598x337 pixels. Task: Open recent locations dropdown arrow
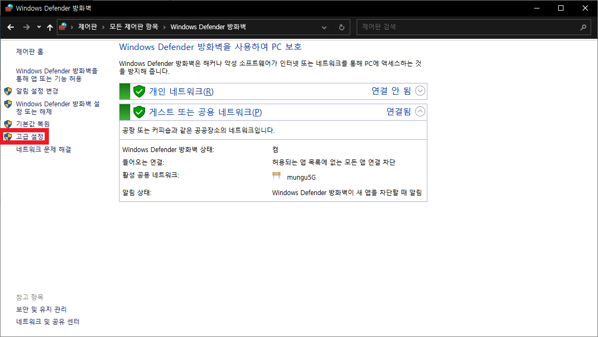click(x=39, y=27)
